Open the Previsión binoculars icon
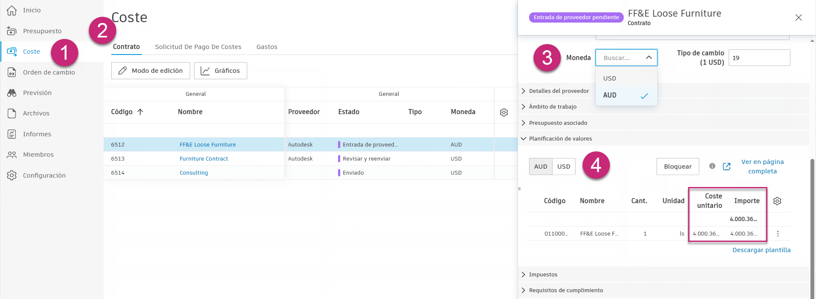The height and width of the screenshot is (299, 816). coord(12,93)
